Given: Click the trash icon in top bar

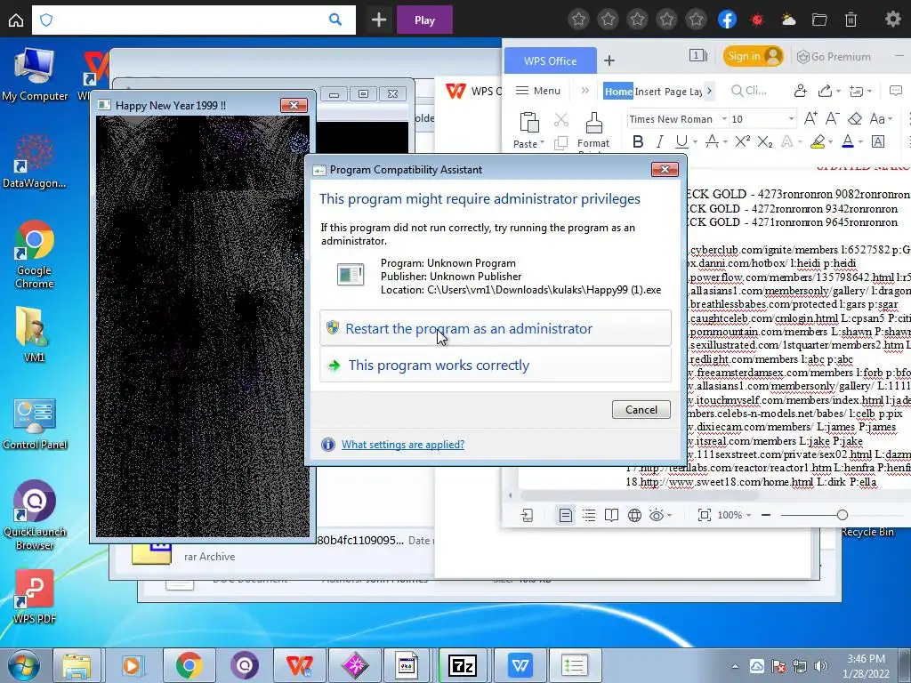Looking at the screenshot, I should click(851, 20).
